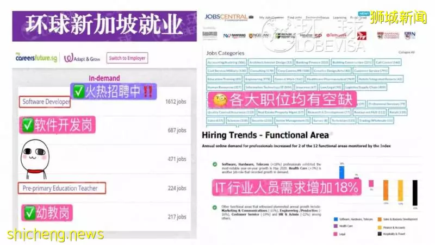This screenshot has height=245, width=435.
Task: Expand the Engineering job category
Action: [x=258, y=79]
